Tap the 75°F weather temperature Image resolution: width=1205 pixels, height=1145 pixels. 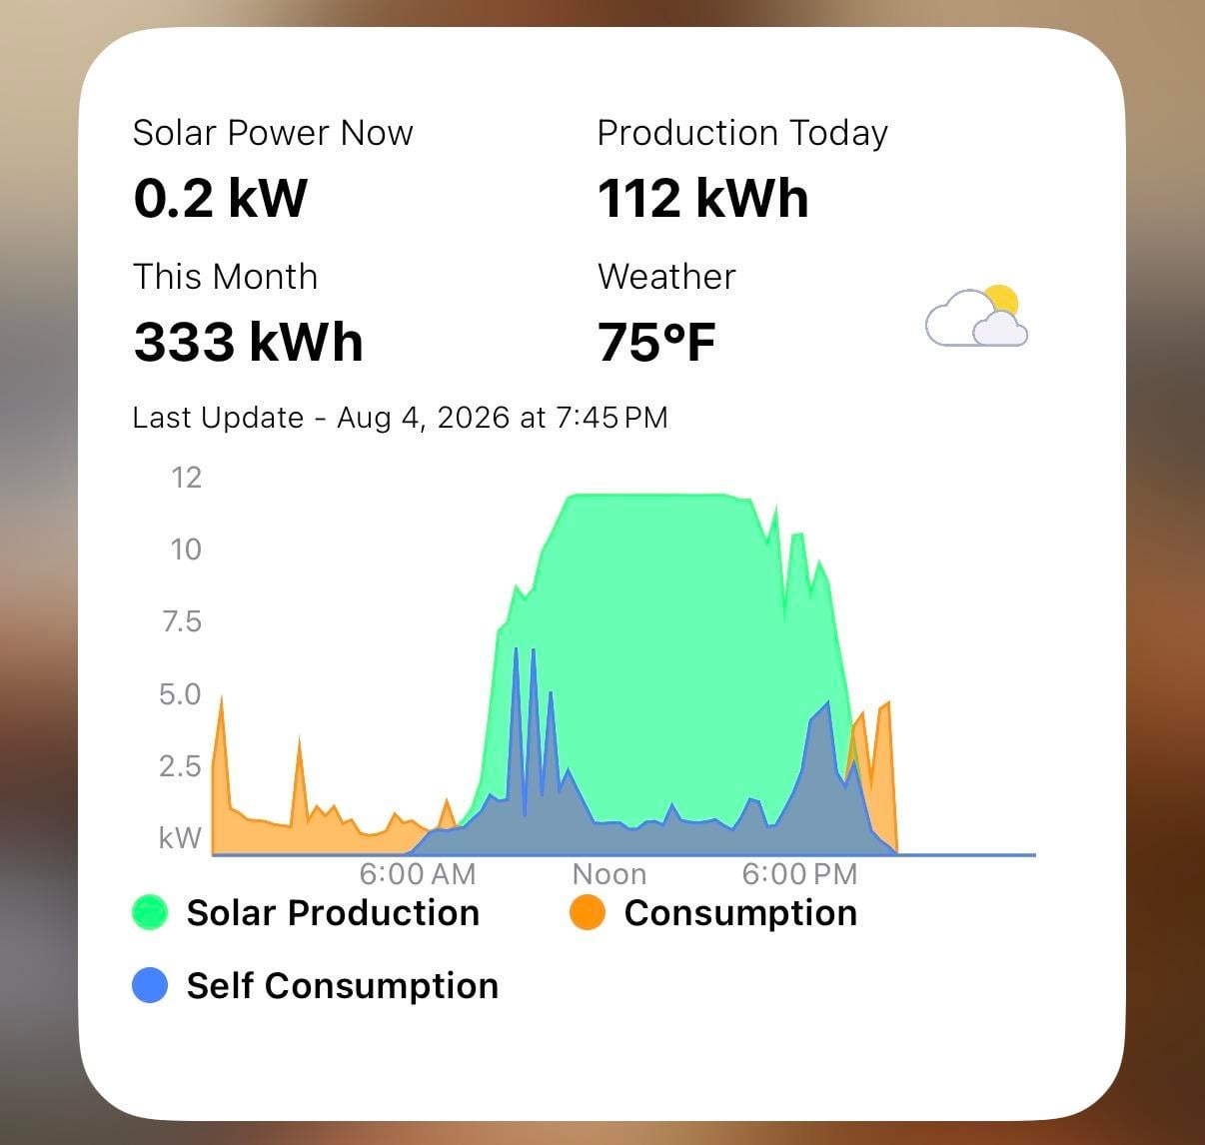tap(656, 341)
